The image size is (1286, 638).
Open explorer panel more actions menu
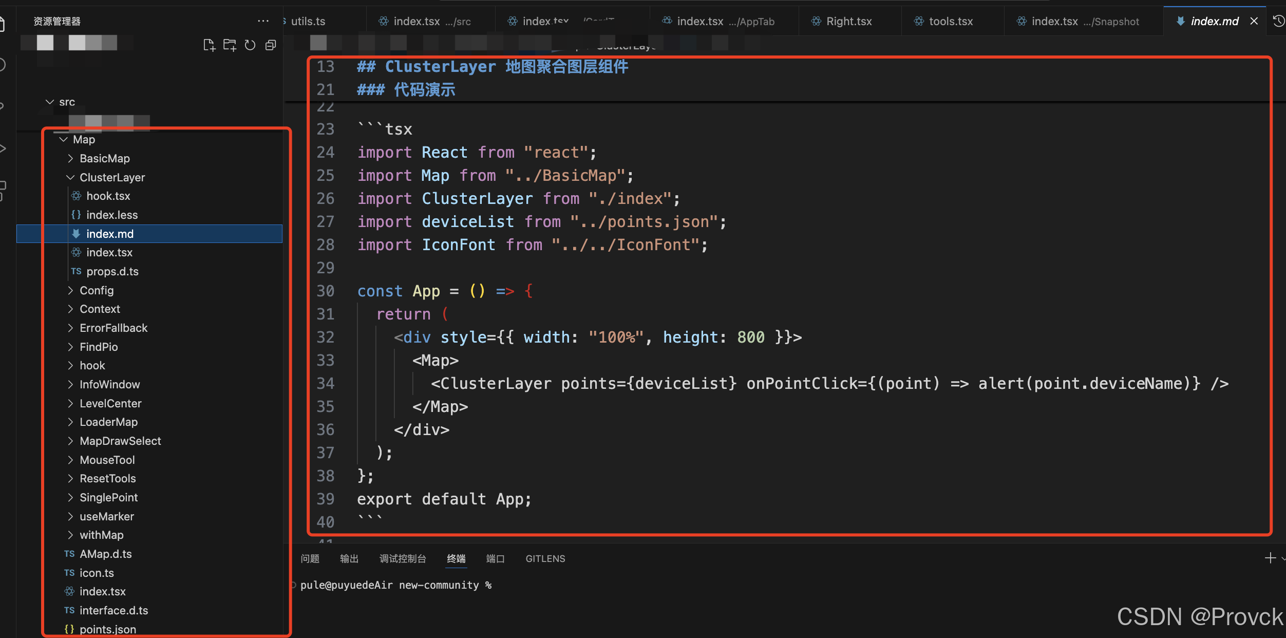click(x=263, y=21)
